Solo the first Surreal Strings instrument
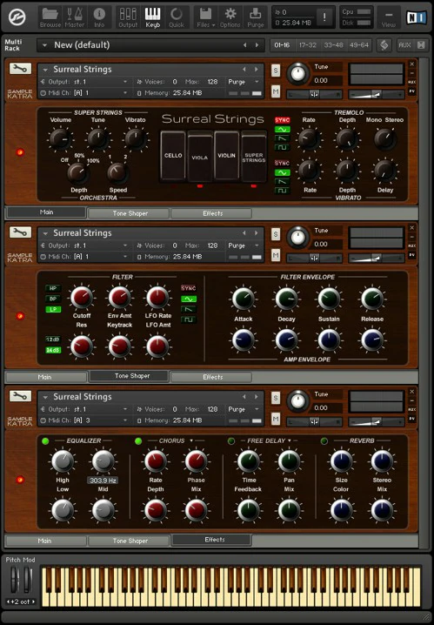 tap(276, 71)
